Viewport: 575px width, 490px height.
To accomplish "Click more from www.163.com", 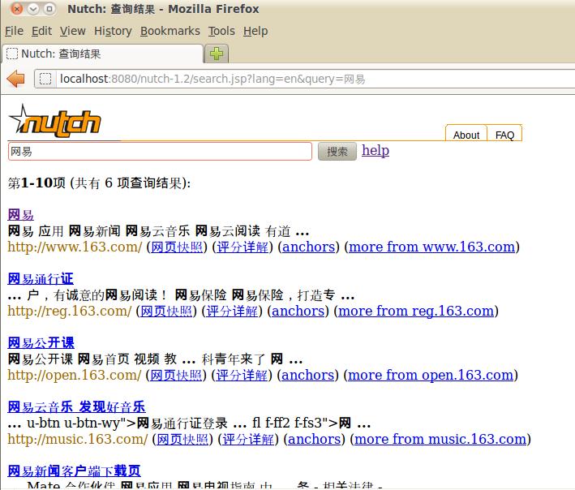I will [x=432, y=247].
